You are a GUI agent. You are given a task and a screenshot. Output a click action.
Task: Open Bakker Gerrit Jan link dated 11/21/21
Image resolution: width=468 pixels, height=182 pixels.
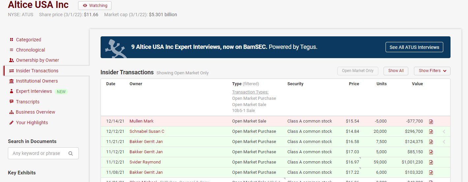point(146,142)
